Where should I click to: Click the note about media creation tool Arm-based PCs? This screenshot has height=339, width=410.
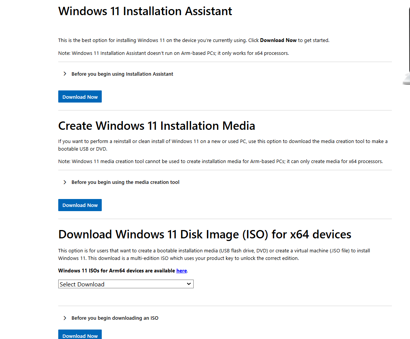[x=221, y=162]
